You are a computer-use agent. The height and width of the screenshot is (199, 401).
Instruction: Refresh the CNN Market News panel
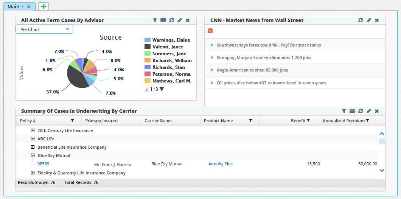[x=361, y=20]
